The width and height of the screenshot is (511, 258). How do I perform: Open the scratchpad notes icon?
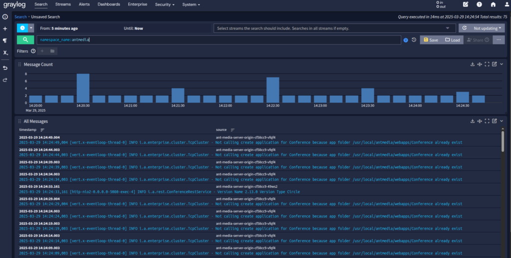(466, 4)
